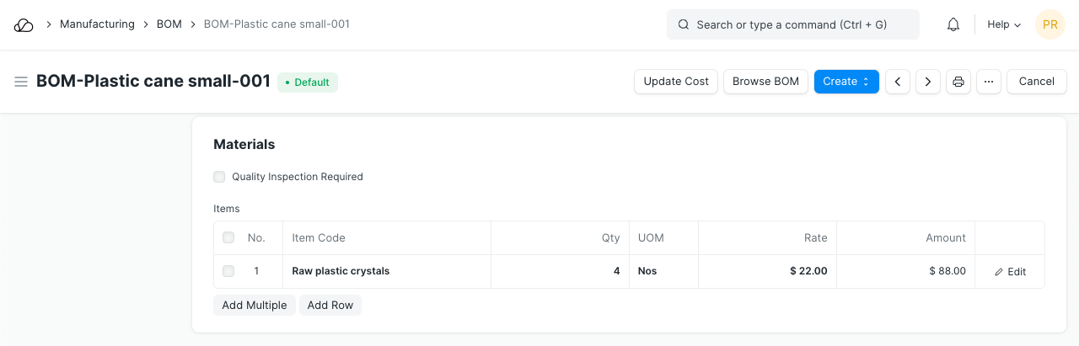1079x346 pixels.
Task: Toggle the sidebar hamburger menu icon
Action: coord(21,82)
